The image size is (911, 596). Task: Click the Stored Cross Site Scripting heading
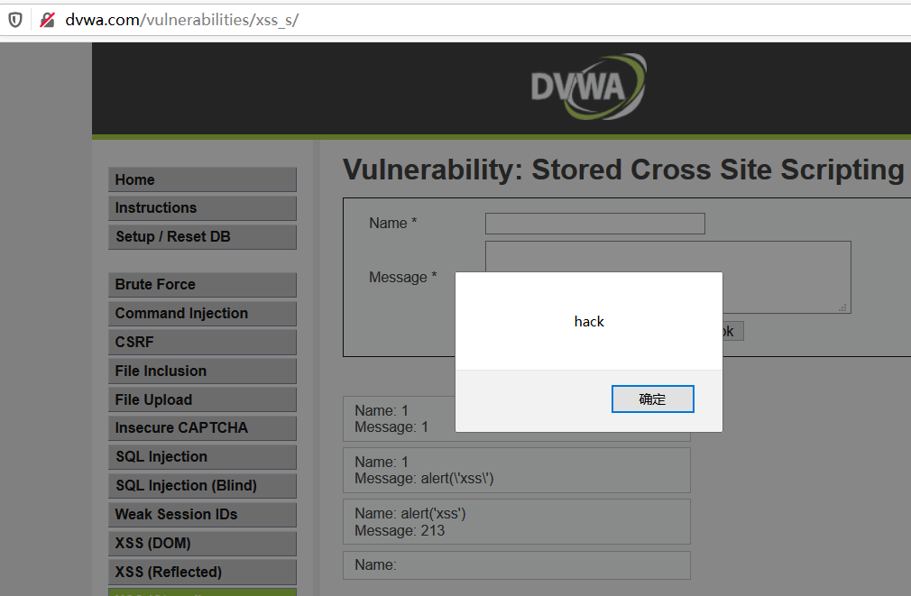623,170
